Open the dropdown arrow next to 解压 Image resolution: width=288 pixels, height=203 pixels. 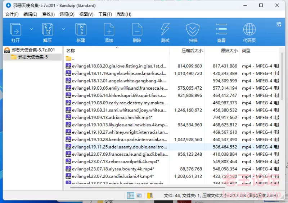[63, 29]
